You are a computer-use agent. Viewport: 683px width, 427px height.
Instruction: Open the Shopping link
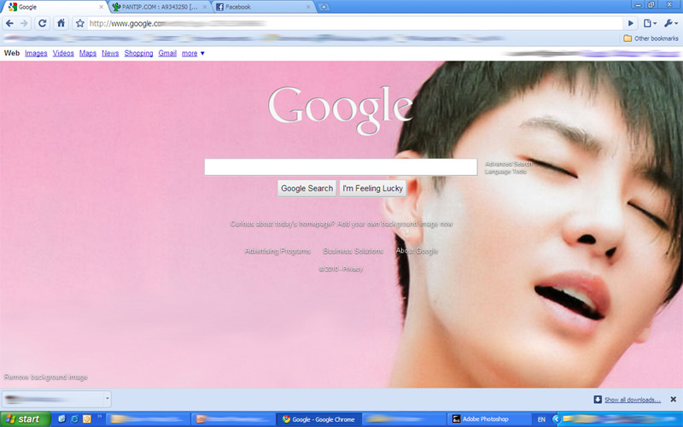138,53
